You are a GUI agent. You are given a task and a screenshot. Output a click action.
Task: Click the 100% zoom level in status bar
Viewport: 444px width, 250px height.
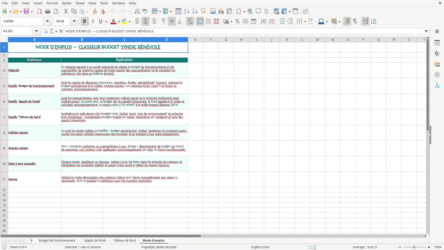pyautogui.click(x=438, y=247)
